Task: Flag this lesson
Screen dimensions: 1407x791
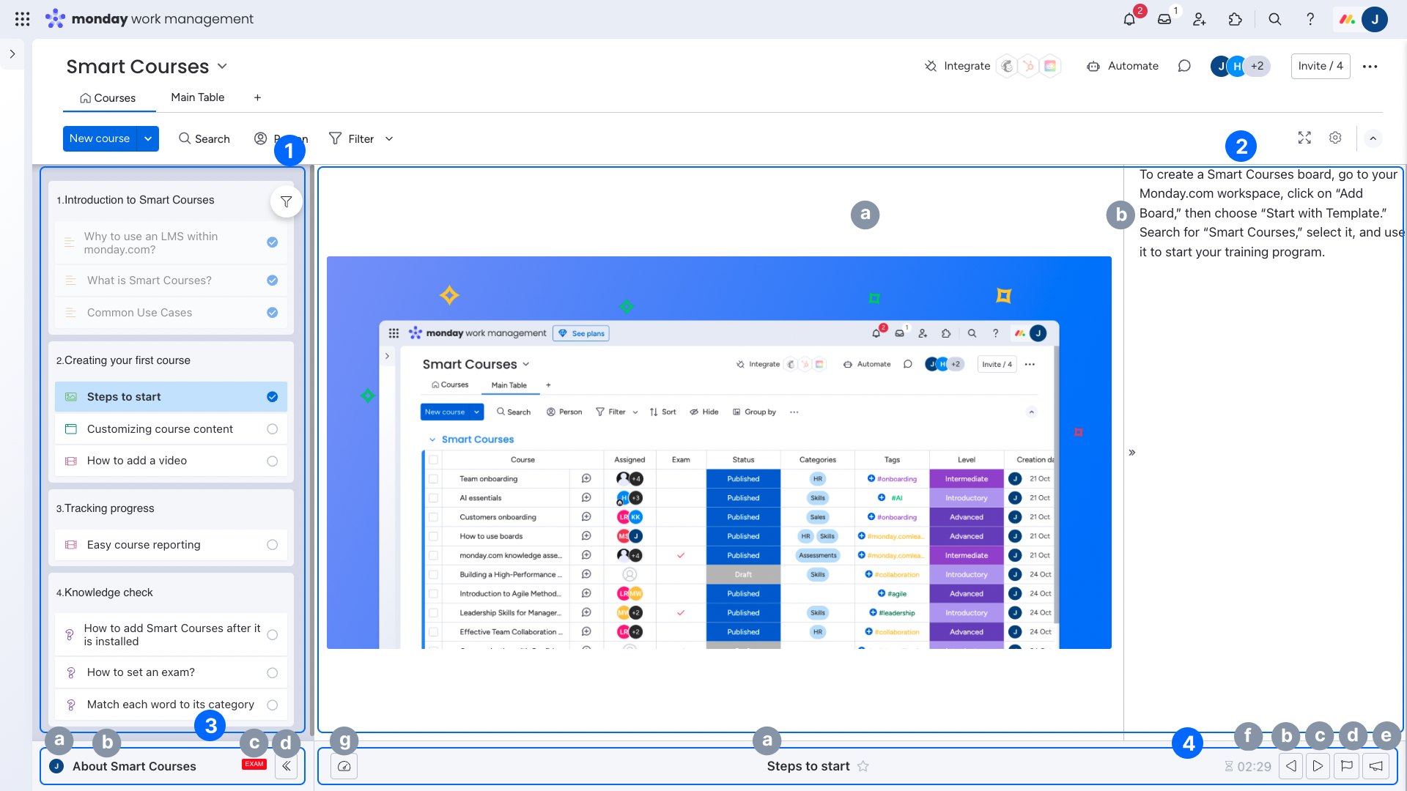Action: (x=1346, y=766)
